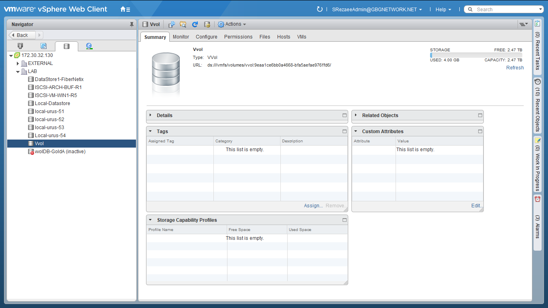
Task: Open the Actions dropdown menu
Action: coord(232,24)
